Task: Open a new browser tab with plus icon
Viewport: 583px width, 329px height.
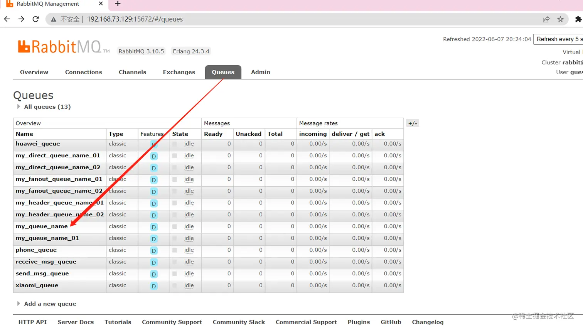Action: [118, 4]
